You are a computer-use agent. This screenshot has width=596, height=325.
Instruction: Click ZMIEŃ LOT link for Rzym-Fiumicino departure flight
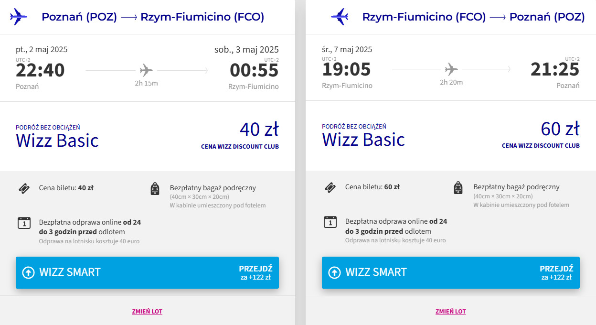450,312
